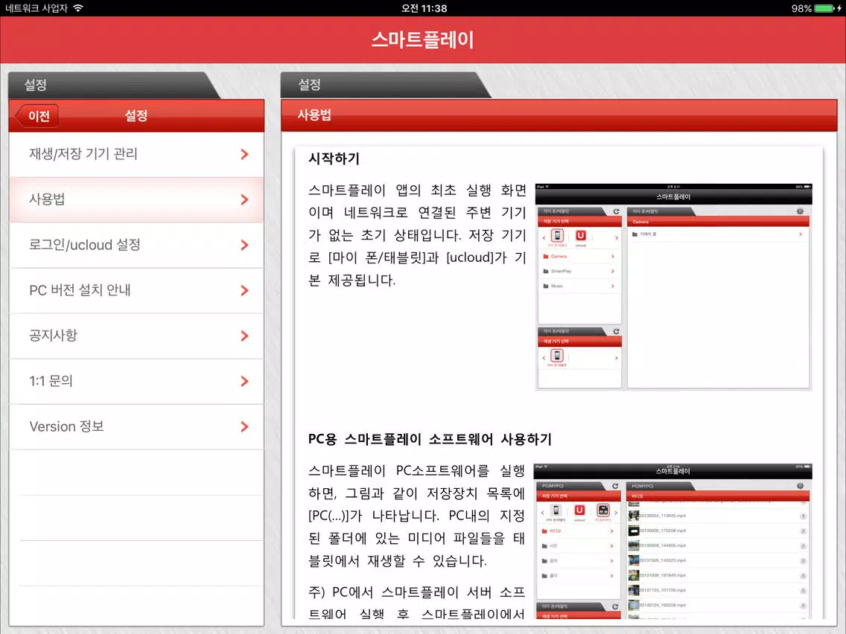This screenshot has height=634, width=846.
Task: Click the Wi-Fi status icon
Action: (x=78, y=8)
